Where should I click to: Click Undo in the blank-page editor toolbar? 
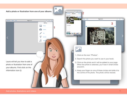(16, 21)
